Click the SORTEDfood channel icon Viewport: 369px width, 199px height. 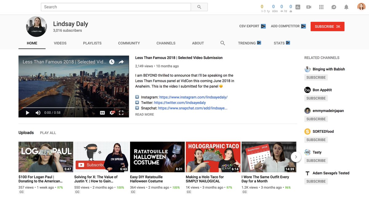(x=307, y=132)
